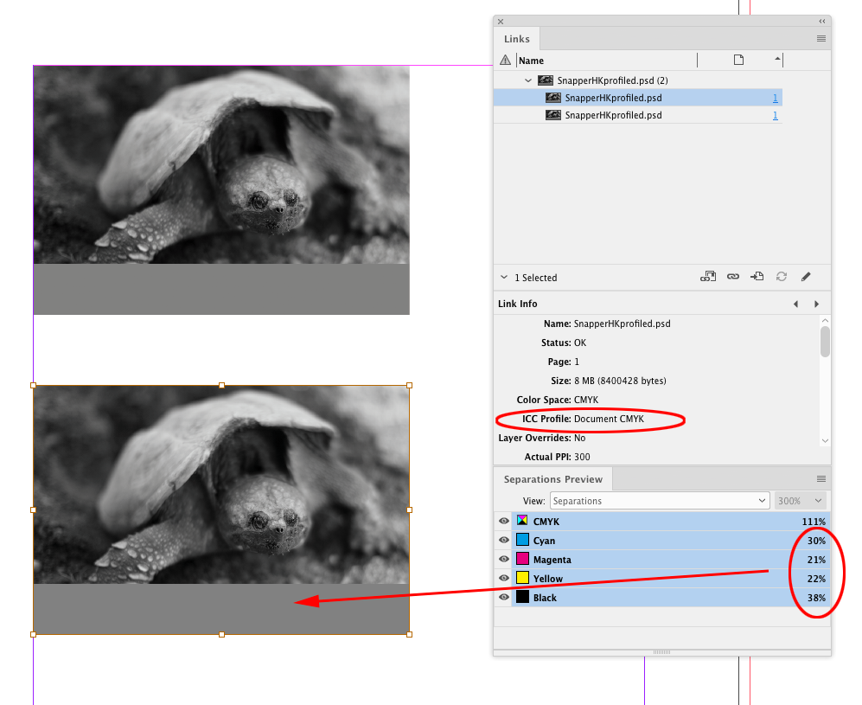Click the Go To Link icon
Image resolution: width=862 pixels, height=705 pixels.
[x=757, y=277]
